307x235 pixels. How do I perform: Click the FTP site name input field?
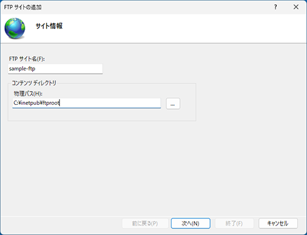click(x=55, y=69)
